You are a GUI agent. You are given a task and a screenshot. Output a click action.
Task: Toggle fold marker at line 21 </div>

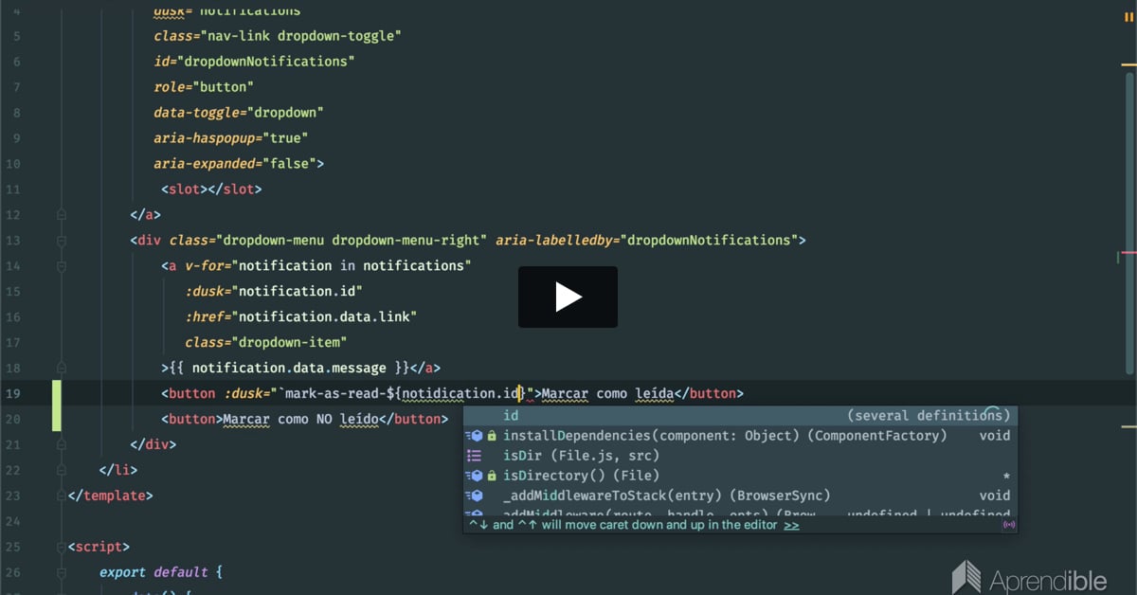62,444
